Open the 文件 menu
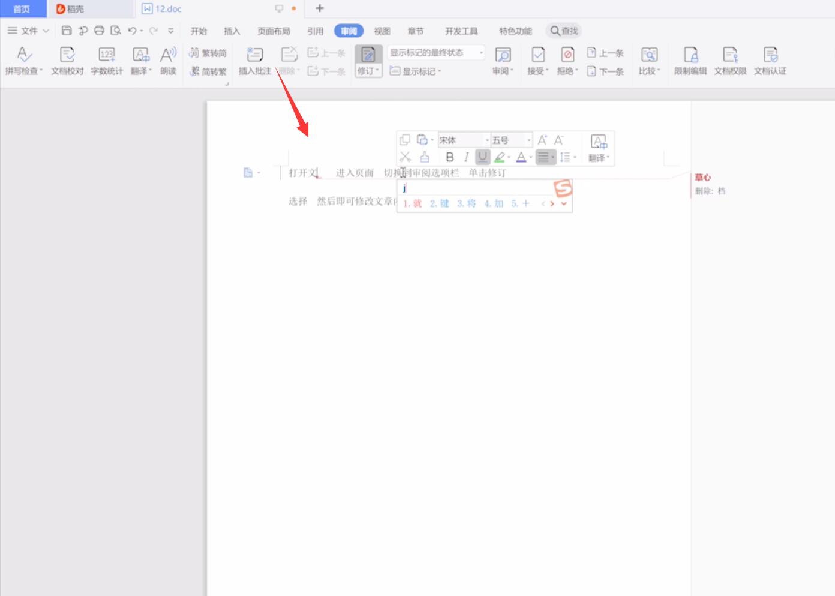 point(28,31)
